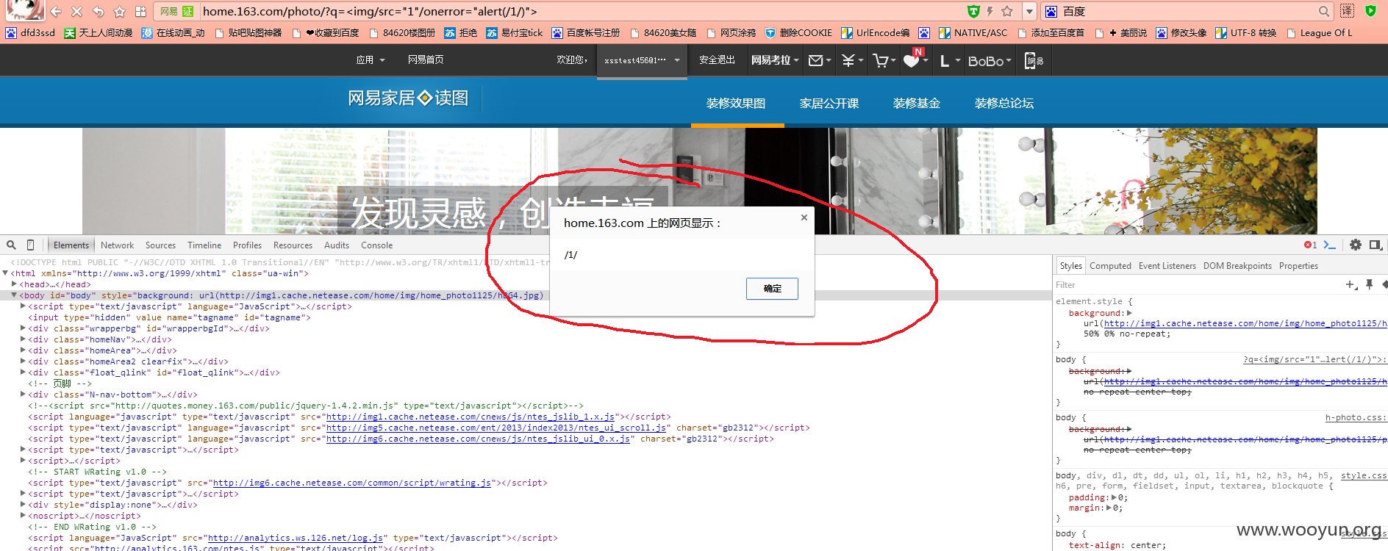Open the xsstest456 account dropdown
Image resolution: width=1388 pixels, height=551 pixels.
point(642,60)
